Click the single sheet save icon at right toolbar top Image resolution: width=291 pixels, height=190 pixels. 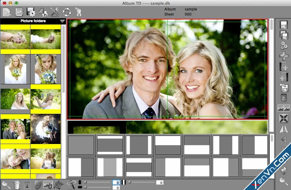pos(284,24)
